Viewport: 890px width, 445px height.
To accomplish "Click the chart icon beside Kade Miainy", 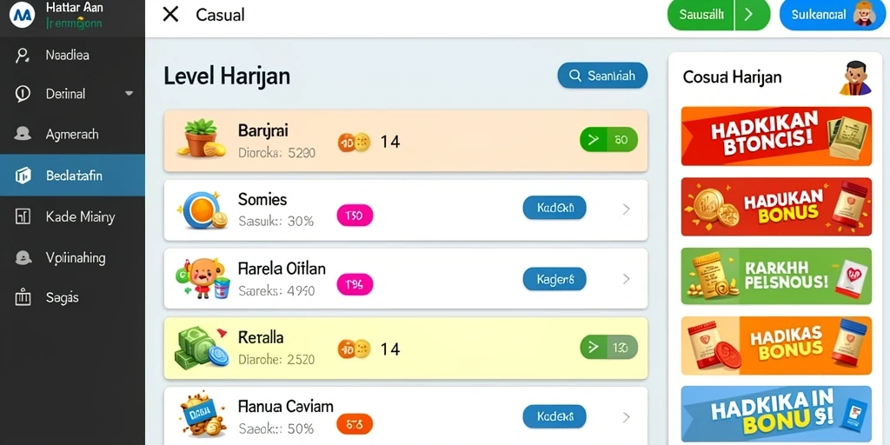I will (23, 216).
